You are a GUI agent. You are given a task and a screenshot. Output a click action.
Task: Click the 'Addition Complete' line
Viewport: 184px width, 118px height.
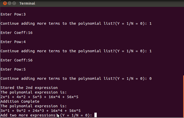click(x=20, y=101)
